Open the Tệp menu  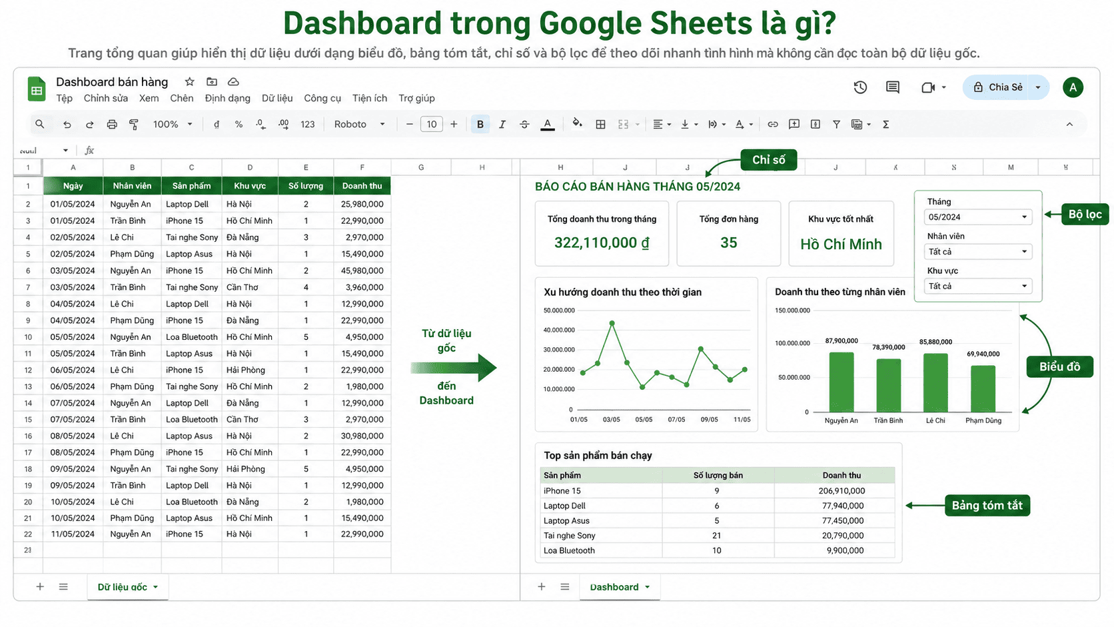(64, 98)
